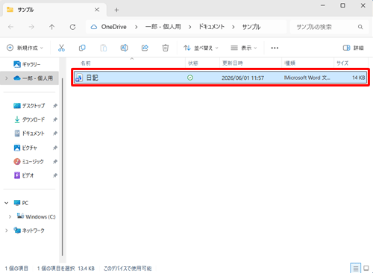Click the pin icon beside ビデオ
This screenshot has height=273, width=373.
point(55,175)
